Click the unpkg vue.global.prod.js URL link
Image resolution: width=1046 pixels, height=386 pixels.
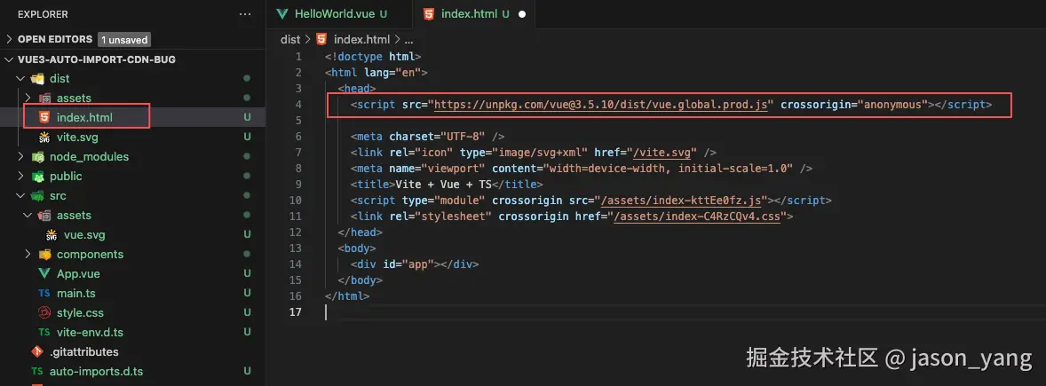pos(600,105)
